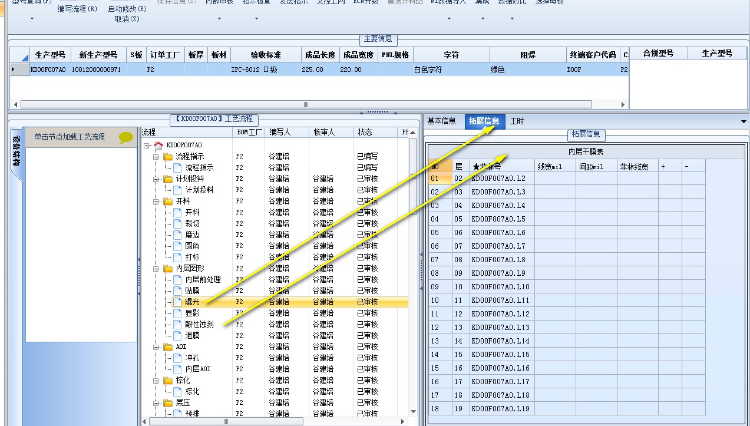Click the film number cell KD00F007A0.L19
Viewport: 750px width, 426px height.
click(502, 409)
